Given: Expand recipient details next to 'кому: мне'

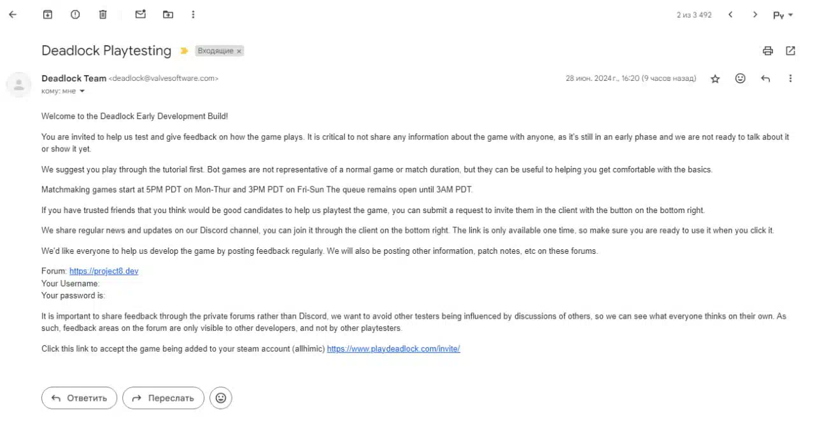Looking at the screenshot, I should click(82, 92).
